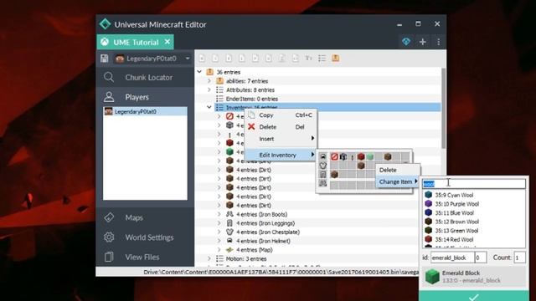Expand the Iron Leggings entry
Image resolution: width=536 pixels, height=301 pixels.
pos(219,223)
